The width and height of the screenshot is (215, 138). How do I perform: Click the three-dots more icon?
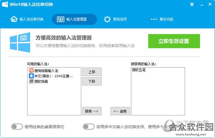coord(154,19)
